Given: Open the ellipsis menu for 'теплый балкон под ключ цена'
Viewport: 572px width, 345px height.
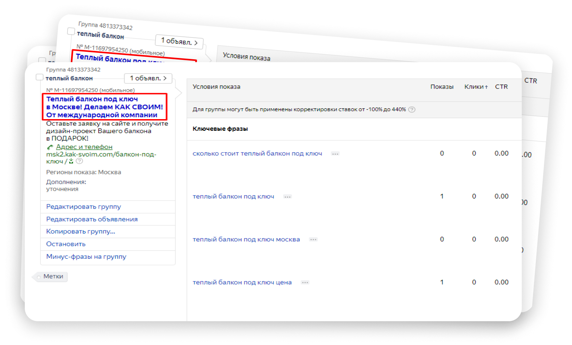Looking at the screenshot, I should tap(305, 283).
